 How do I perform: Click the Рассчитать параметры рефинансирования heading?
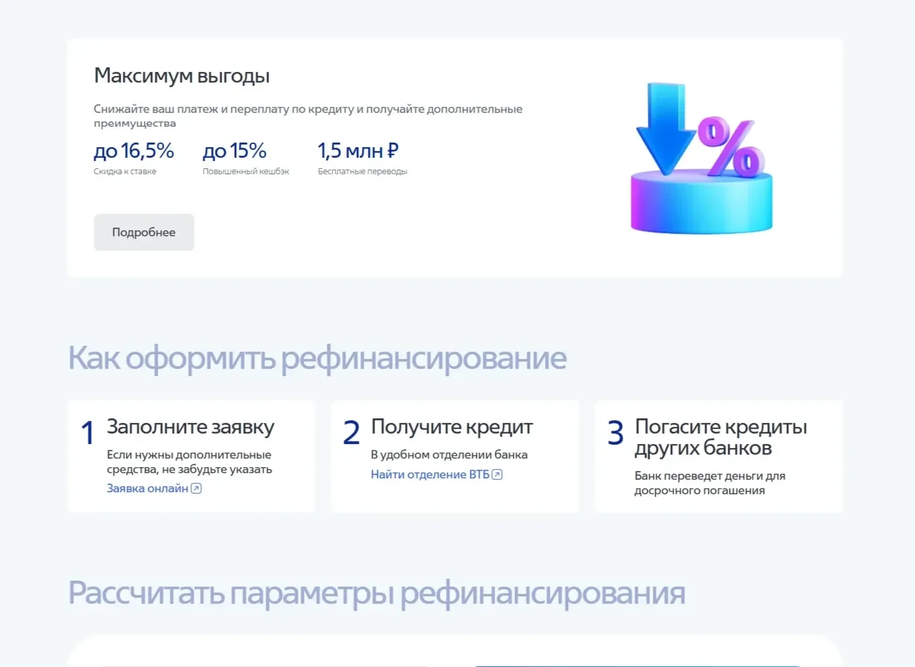377,592
